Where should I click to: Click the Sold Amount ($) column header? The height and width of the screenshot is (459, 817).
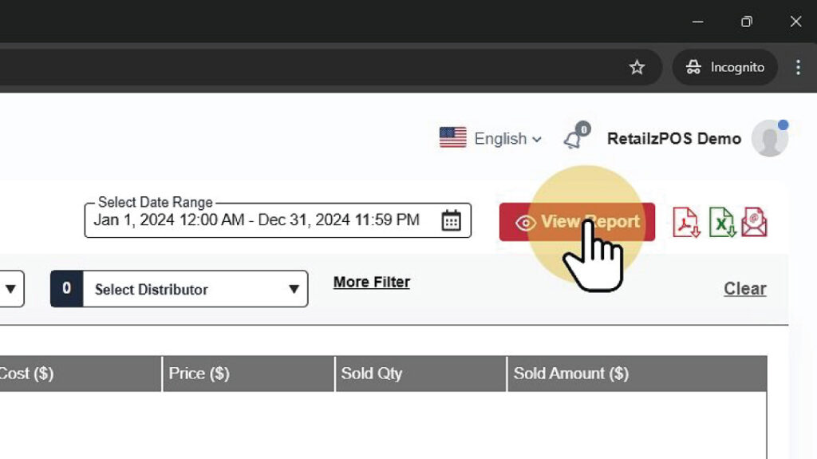(570, 374)
